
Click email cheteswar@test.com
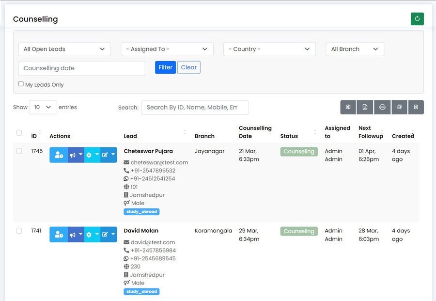159,162
